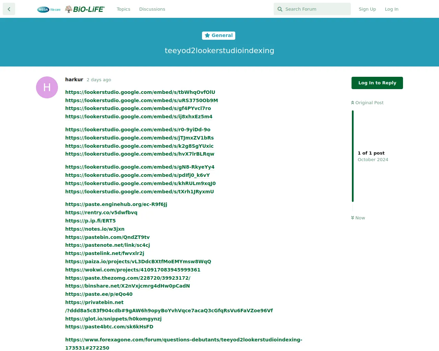Open the p.ip.fi/ERT5 link
Image resolution: width=439 pixels, height=351 pixels.
tap(91, 221)
